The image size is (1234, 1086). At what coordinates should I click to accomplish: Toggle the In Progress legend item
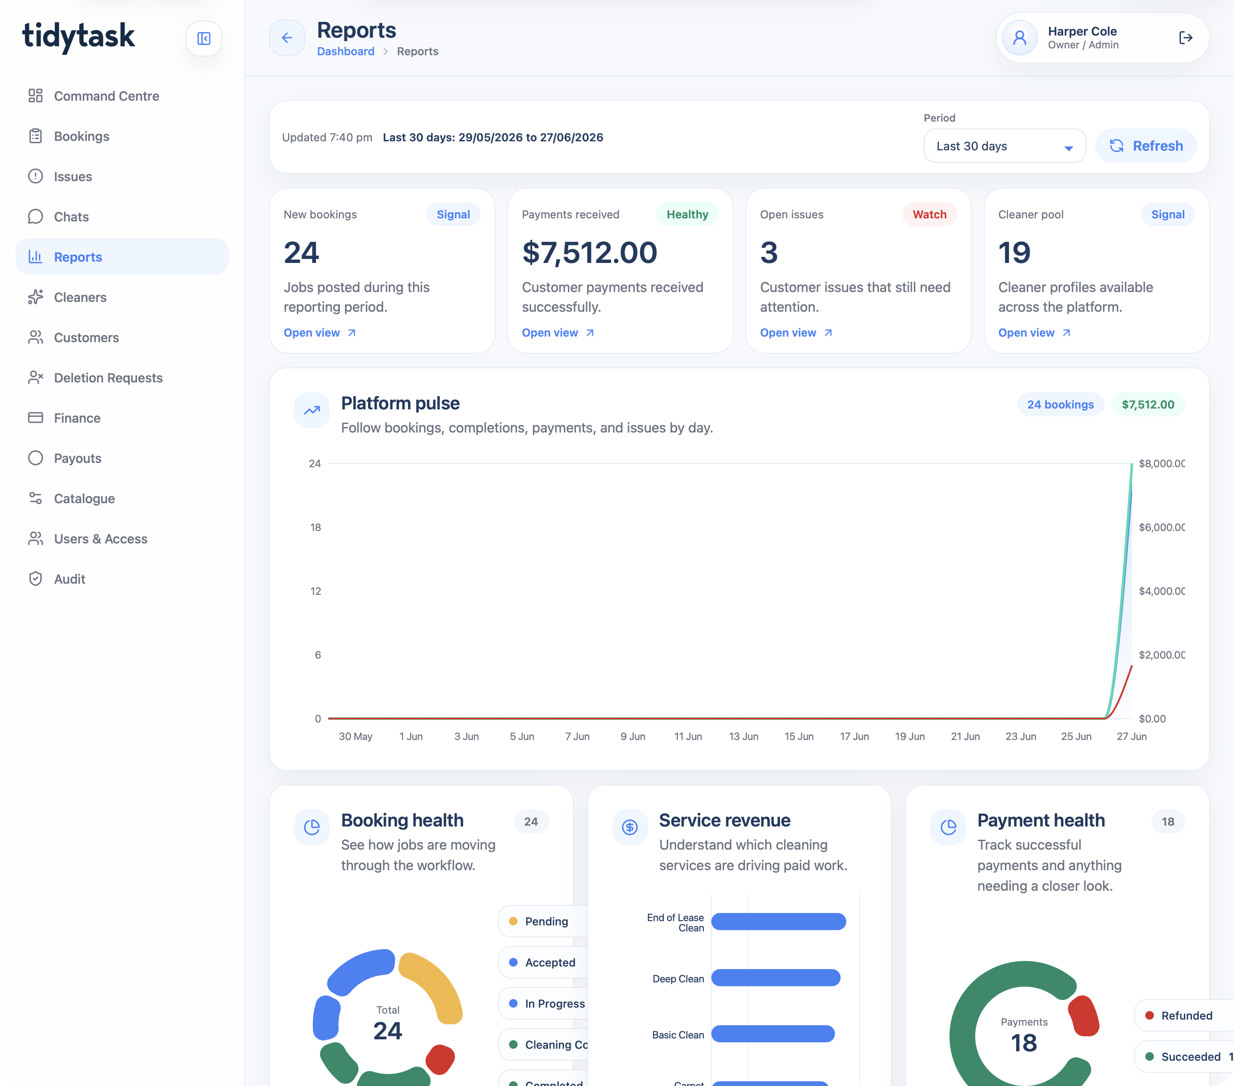(543, 1003)
